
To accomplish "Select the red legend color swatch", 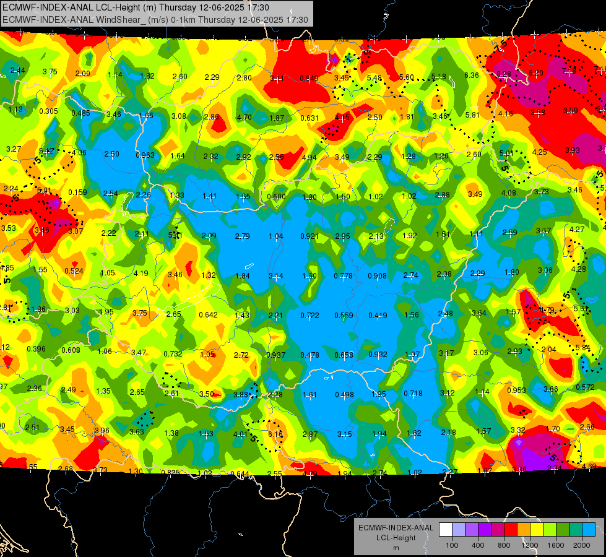I will [x=511, y=530].
